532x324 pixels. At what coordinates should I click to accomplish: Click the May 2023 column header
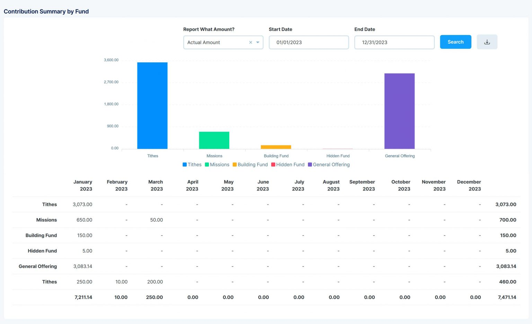(228, 186)
